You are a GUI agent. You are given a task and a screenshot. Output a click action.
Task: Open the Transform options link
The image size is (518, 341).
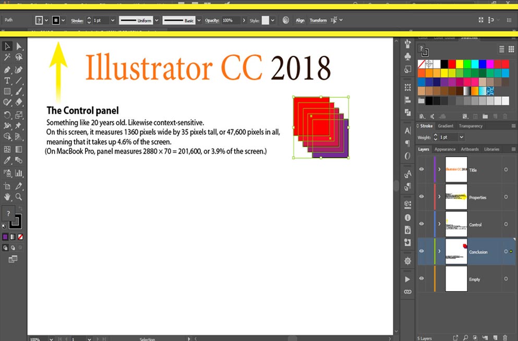tap(318, 20)
